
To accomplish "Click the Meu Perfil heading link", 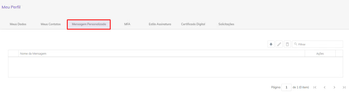I will pos(11,7).
